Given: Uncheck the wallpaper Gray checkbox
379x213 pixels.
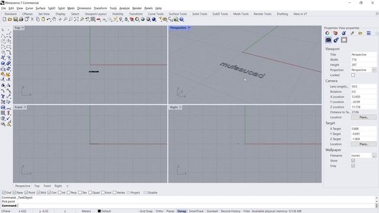Looking at the screenshot, I should 353,166.
